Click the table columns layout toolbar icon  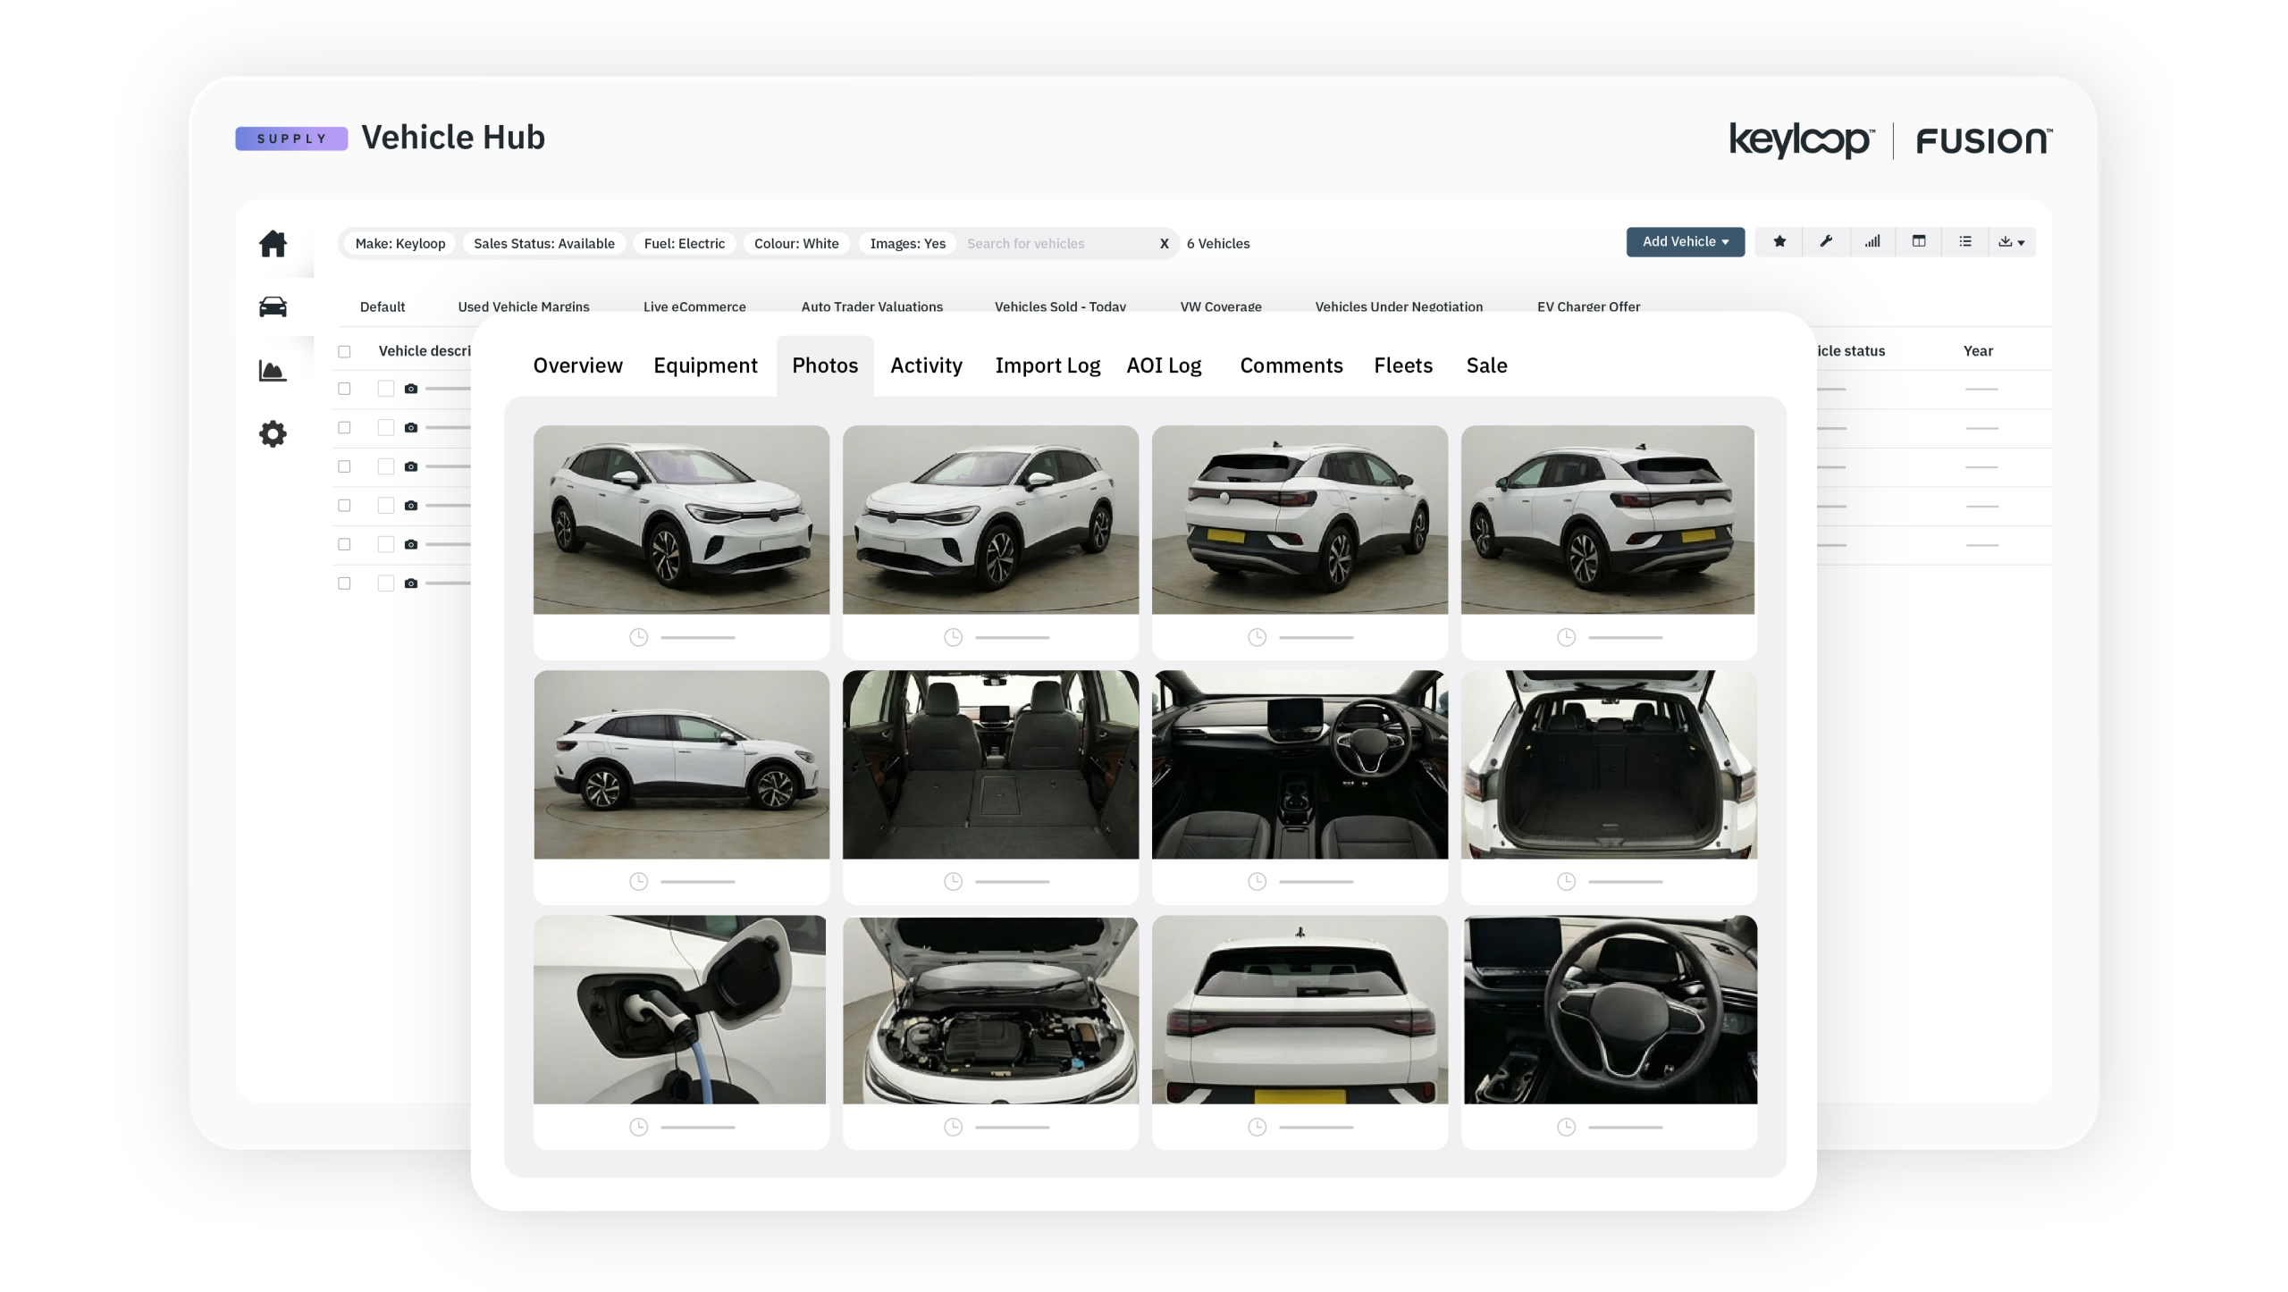[1919, 241]
